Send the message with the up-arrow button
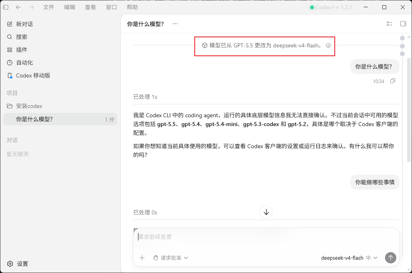This screenshot has height=273, width=412. (390, 258)
